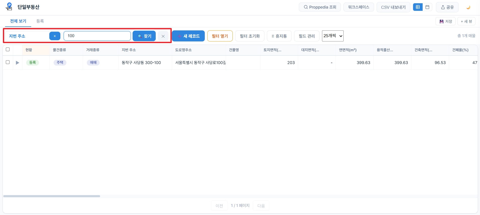Sort by 현황 column header

36,50
